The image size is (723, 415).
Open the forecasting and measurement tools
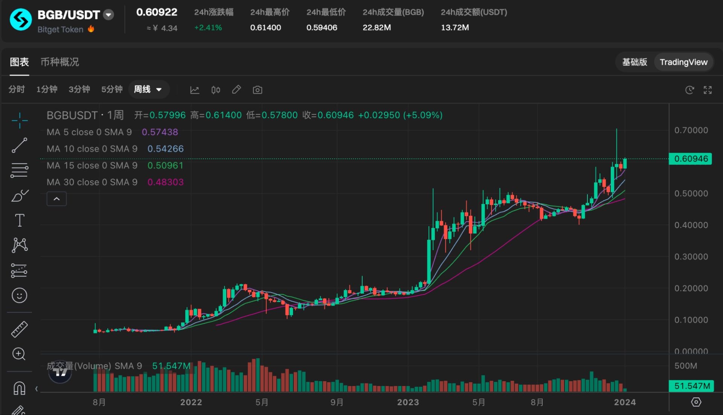click(20, 271)
